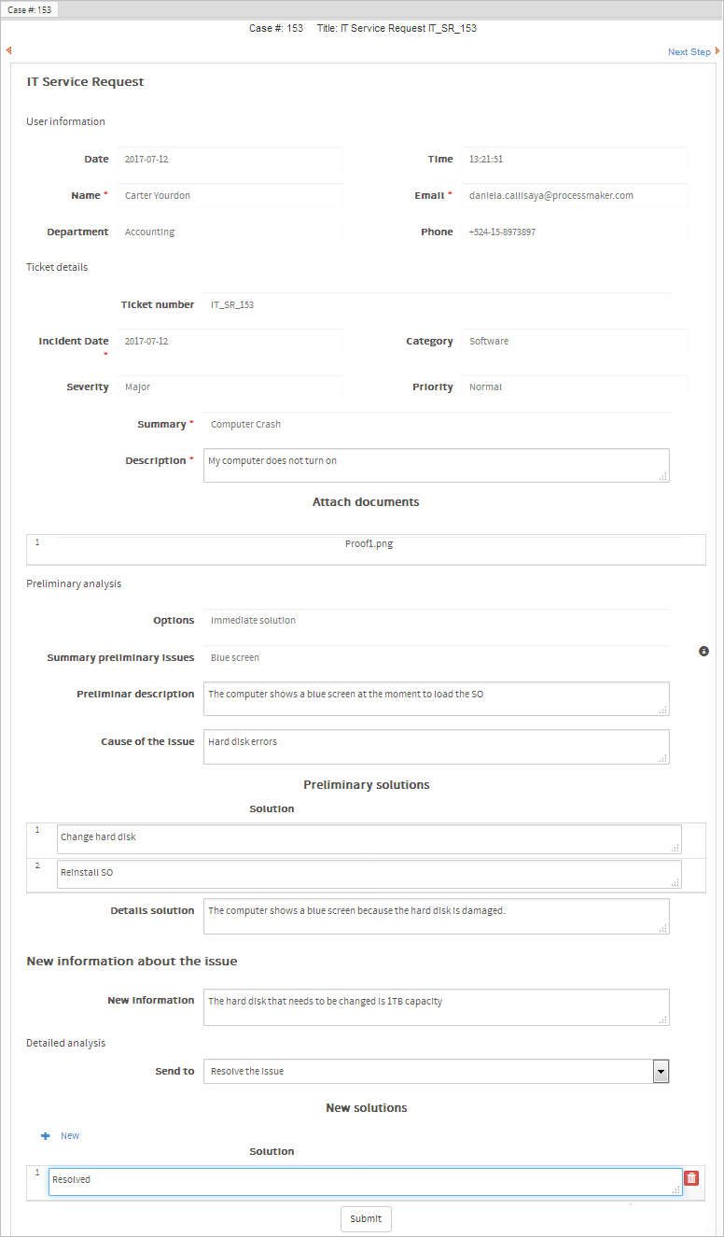The height and width of the screenshot is (1237, 724).
Task: Click the Details solution text area
Action: pos(436,916)
